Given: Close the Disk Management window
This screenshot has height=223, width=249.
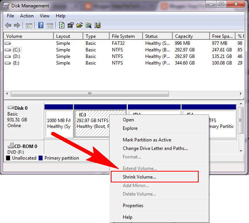Looking at the screenshot, I should pyautogui.click(x=236, y=4).
